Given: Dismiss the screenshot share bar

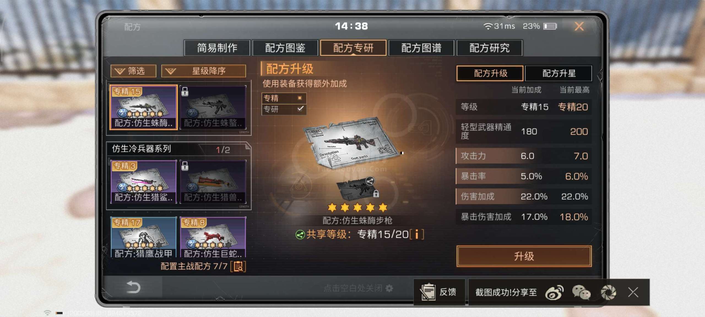Looking at the screenshot, I should click(x=633, y=292).
